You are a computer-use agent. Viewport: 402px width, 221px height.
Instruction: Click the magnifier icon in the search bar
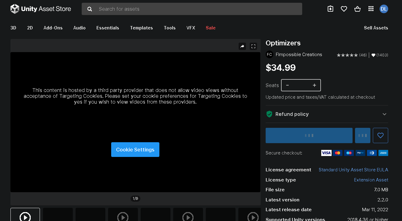90,9
